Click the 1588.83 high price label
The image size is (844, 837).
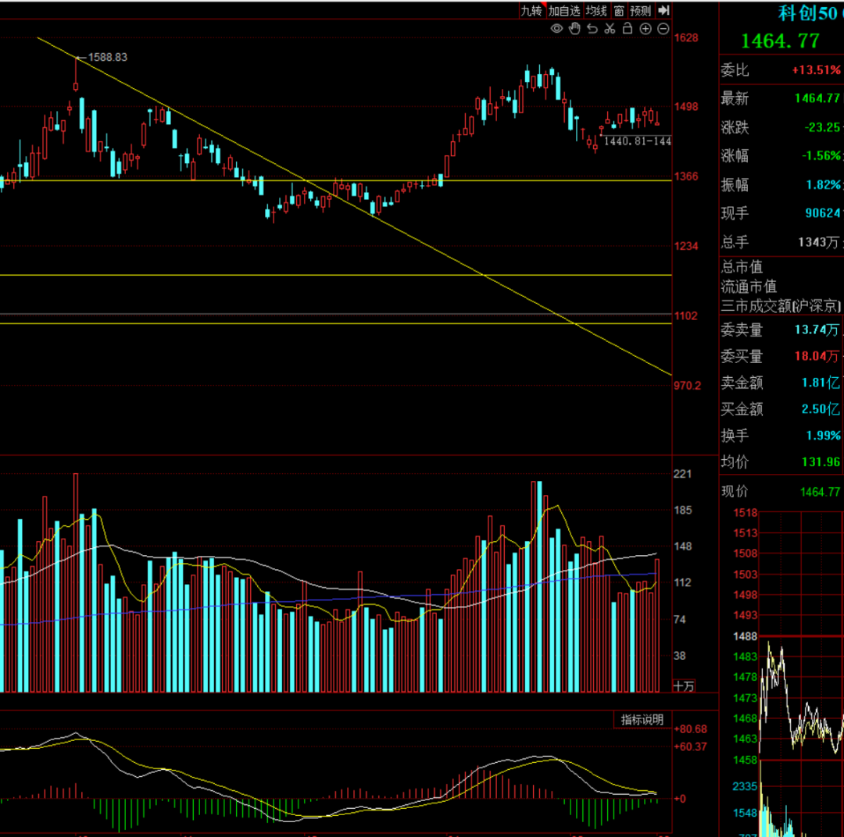coord(108,57)
